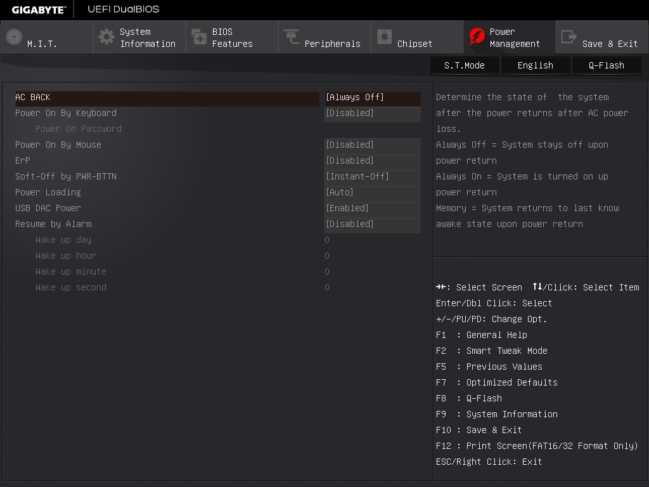Select the Power On Password item

coord(78,129)
